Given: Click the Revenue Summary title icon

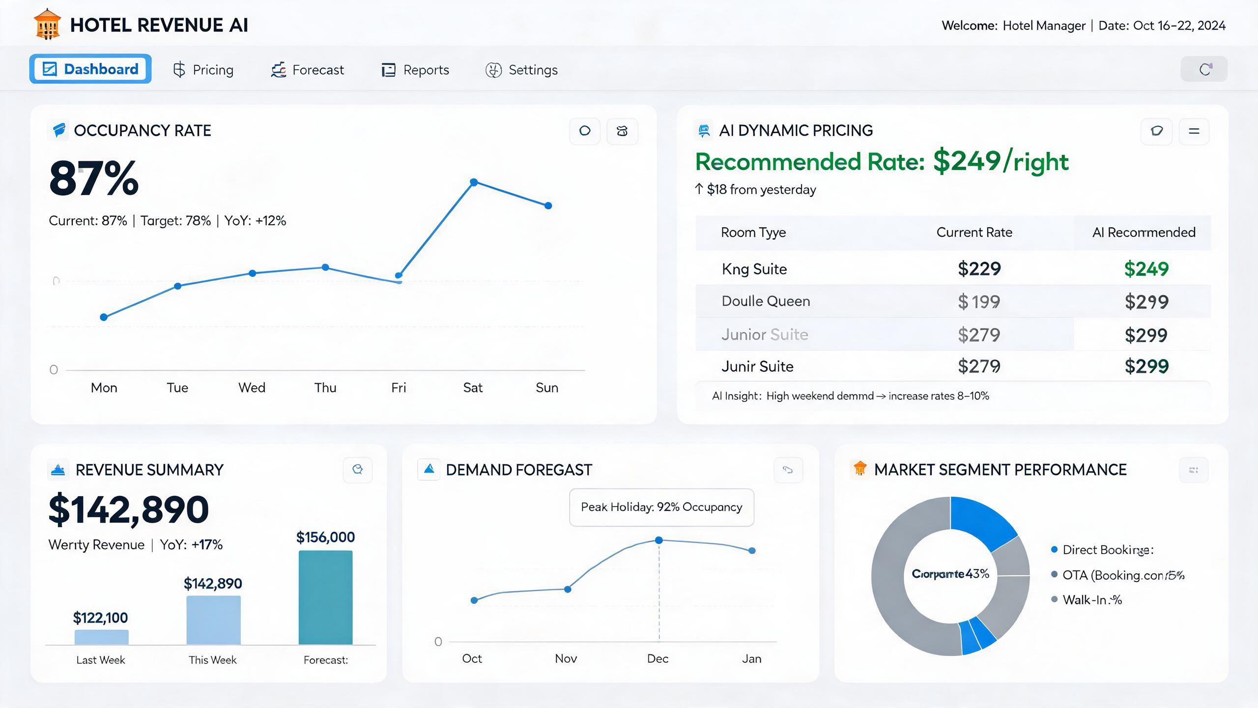Looking at the screenshot, I should [58, 470].
